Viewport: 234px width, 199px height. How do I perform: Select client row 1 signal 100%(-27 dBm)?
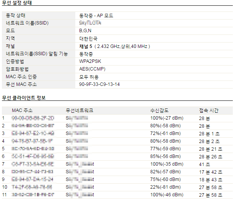click(167, 118)
